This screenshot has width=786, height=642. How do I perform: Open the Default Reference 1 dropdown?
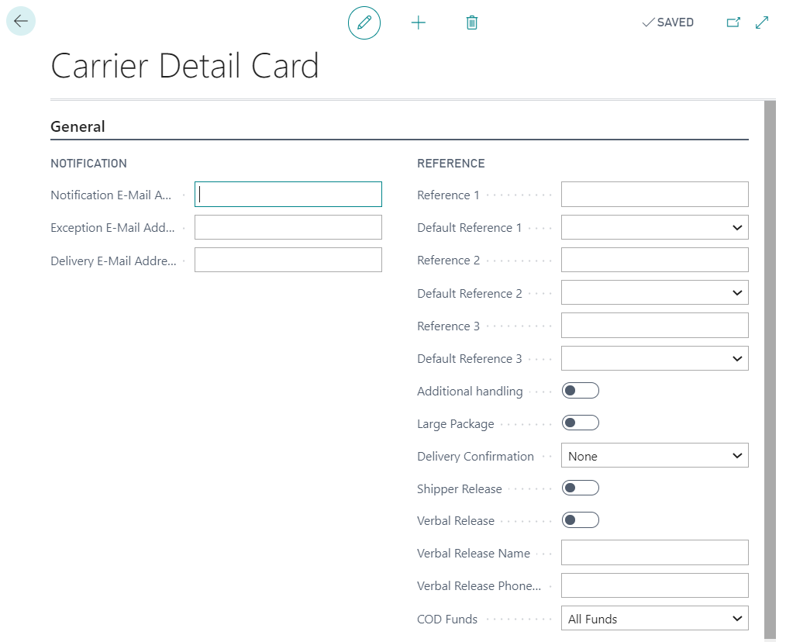654,227
